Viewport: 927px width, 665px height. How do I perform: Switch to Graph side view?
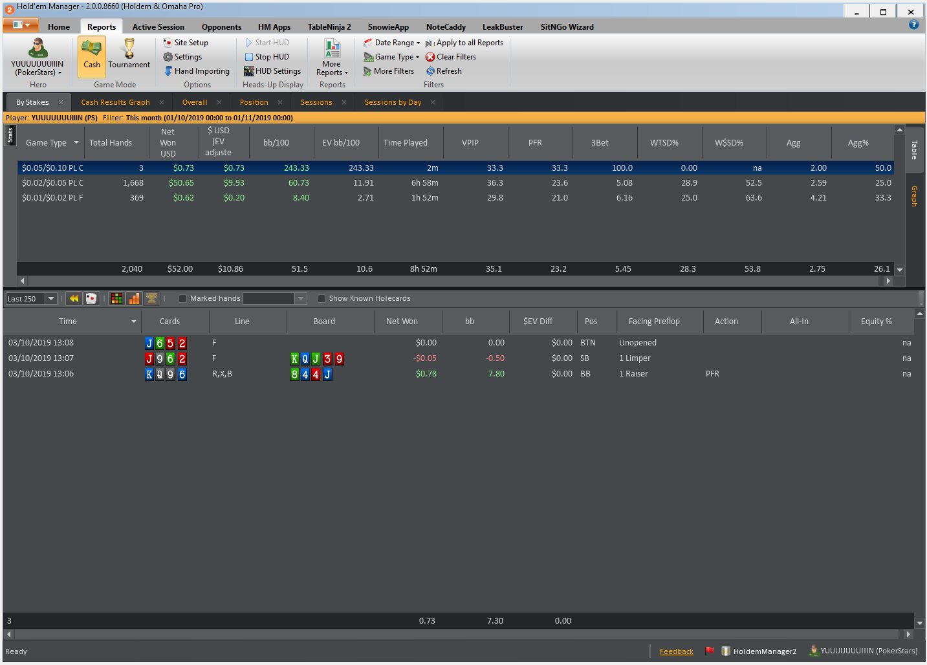point(914,196)
